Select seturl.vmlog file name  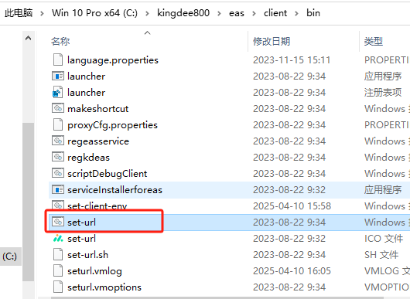pyautogui.click(x=94, y=271)
